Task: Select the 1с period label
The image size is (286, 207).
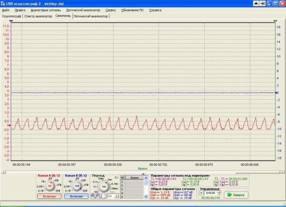Action: (95, 187)
